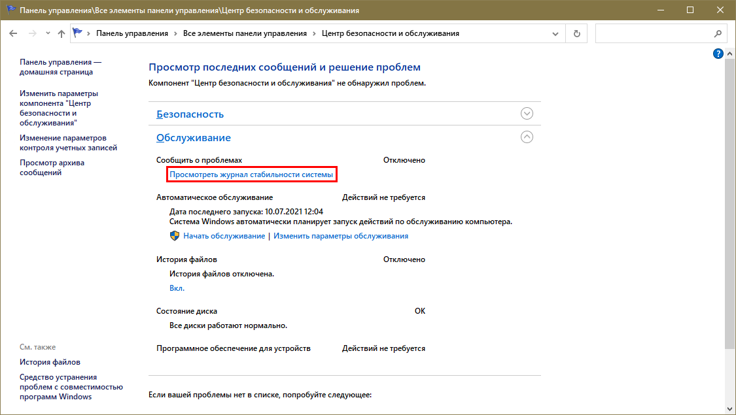The width and height of the screenshot is (736, 415).
Task: Click Начать обслуживание link
Action: point(224,236)
